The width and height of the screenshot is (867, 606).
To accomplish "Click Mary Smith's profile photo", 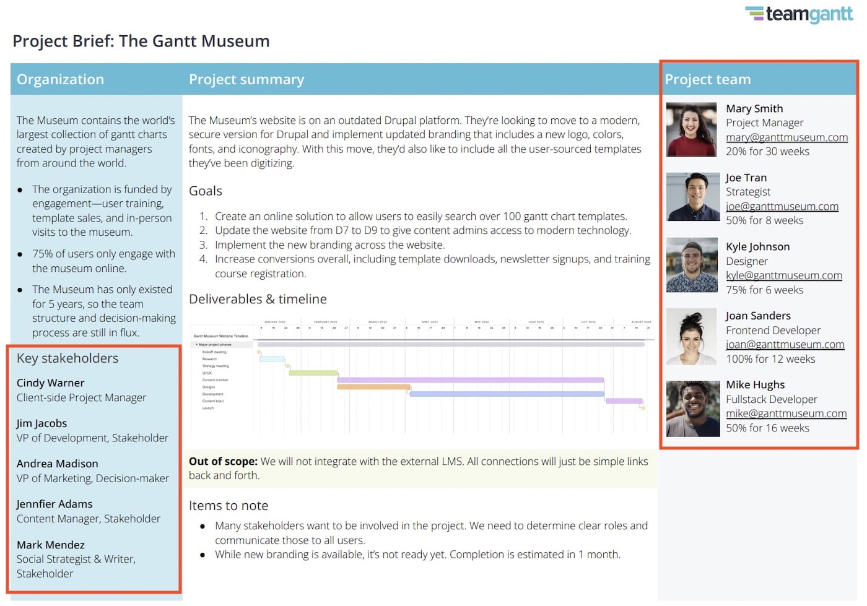I will (691, 129).
